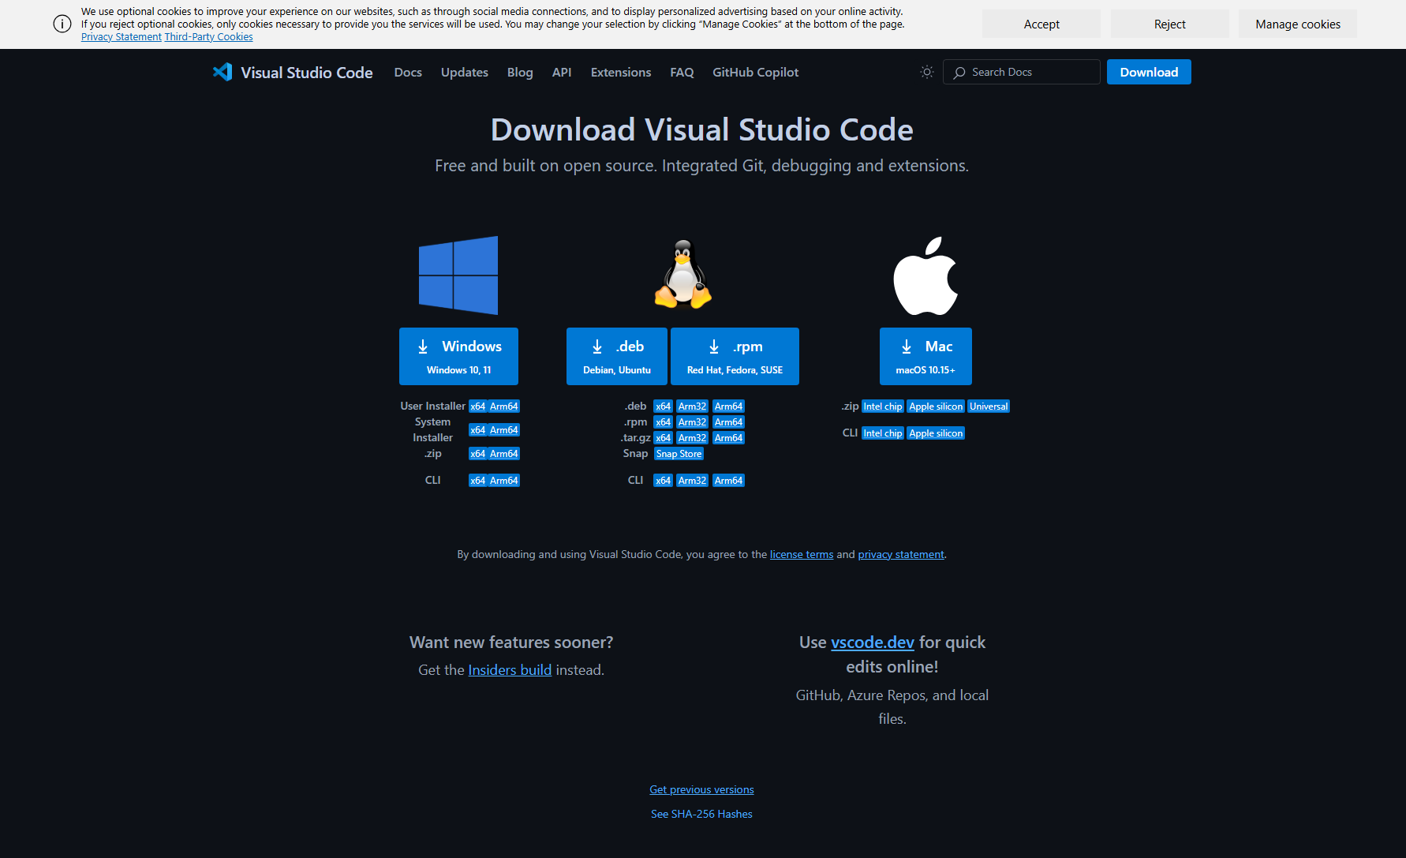Click the search magnifier icon

(959, 73)
